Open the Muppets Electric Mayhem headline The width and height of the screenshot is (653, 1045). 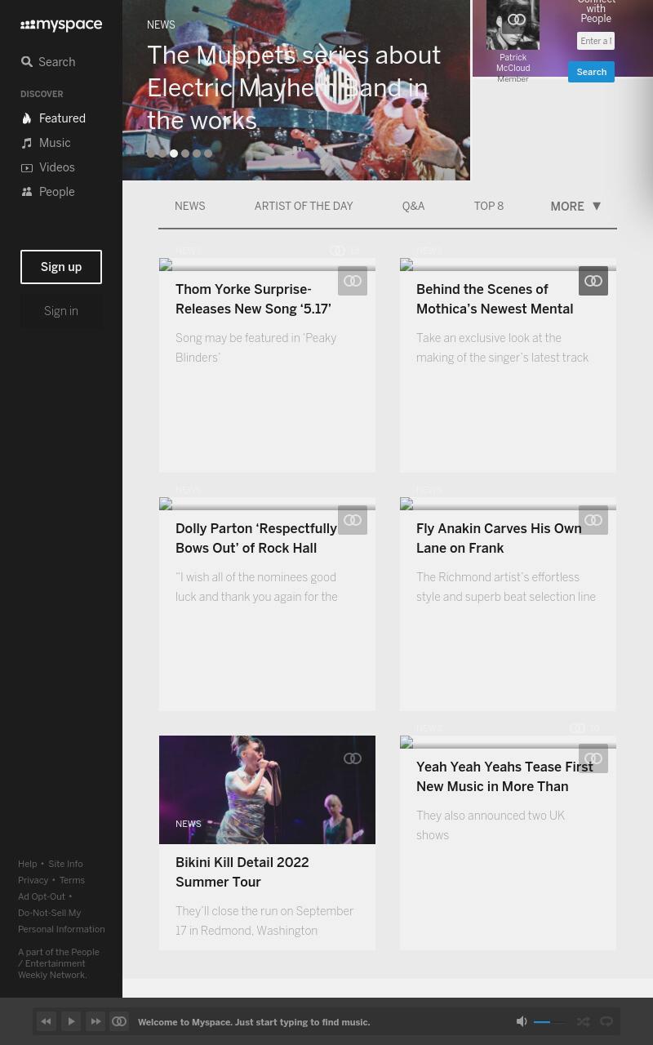point(294,87)
